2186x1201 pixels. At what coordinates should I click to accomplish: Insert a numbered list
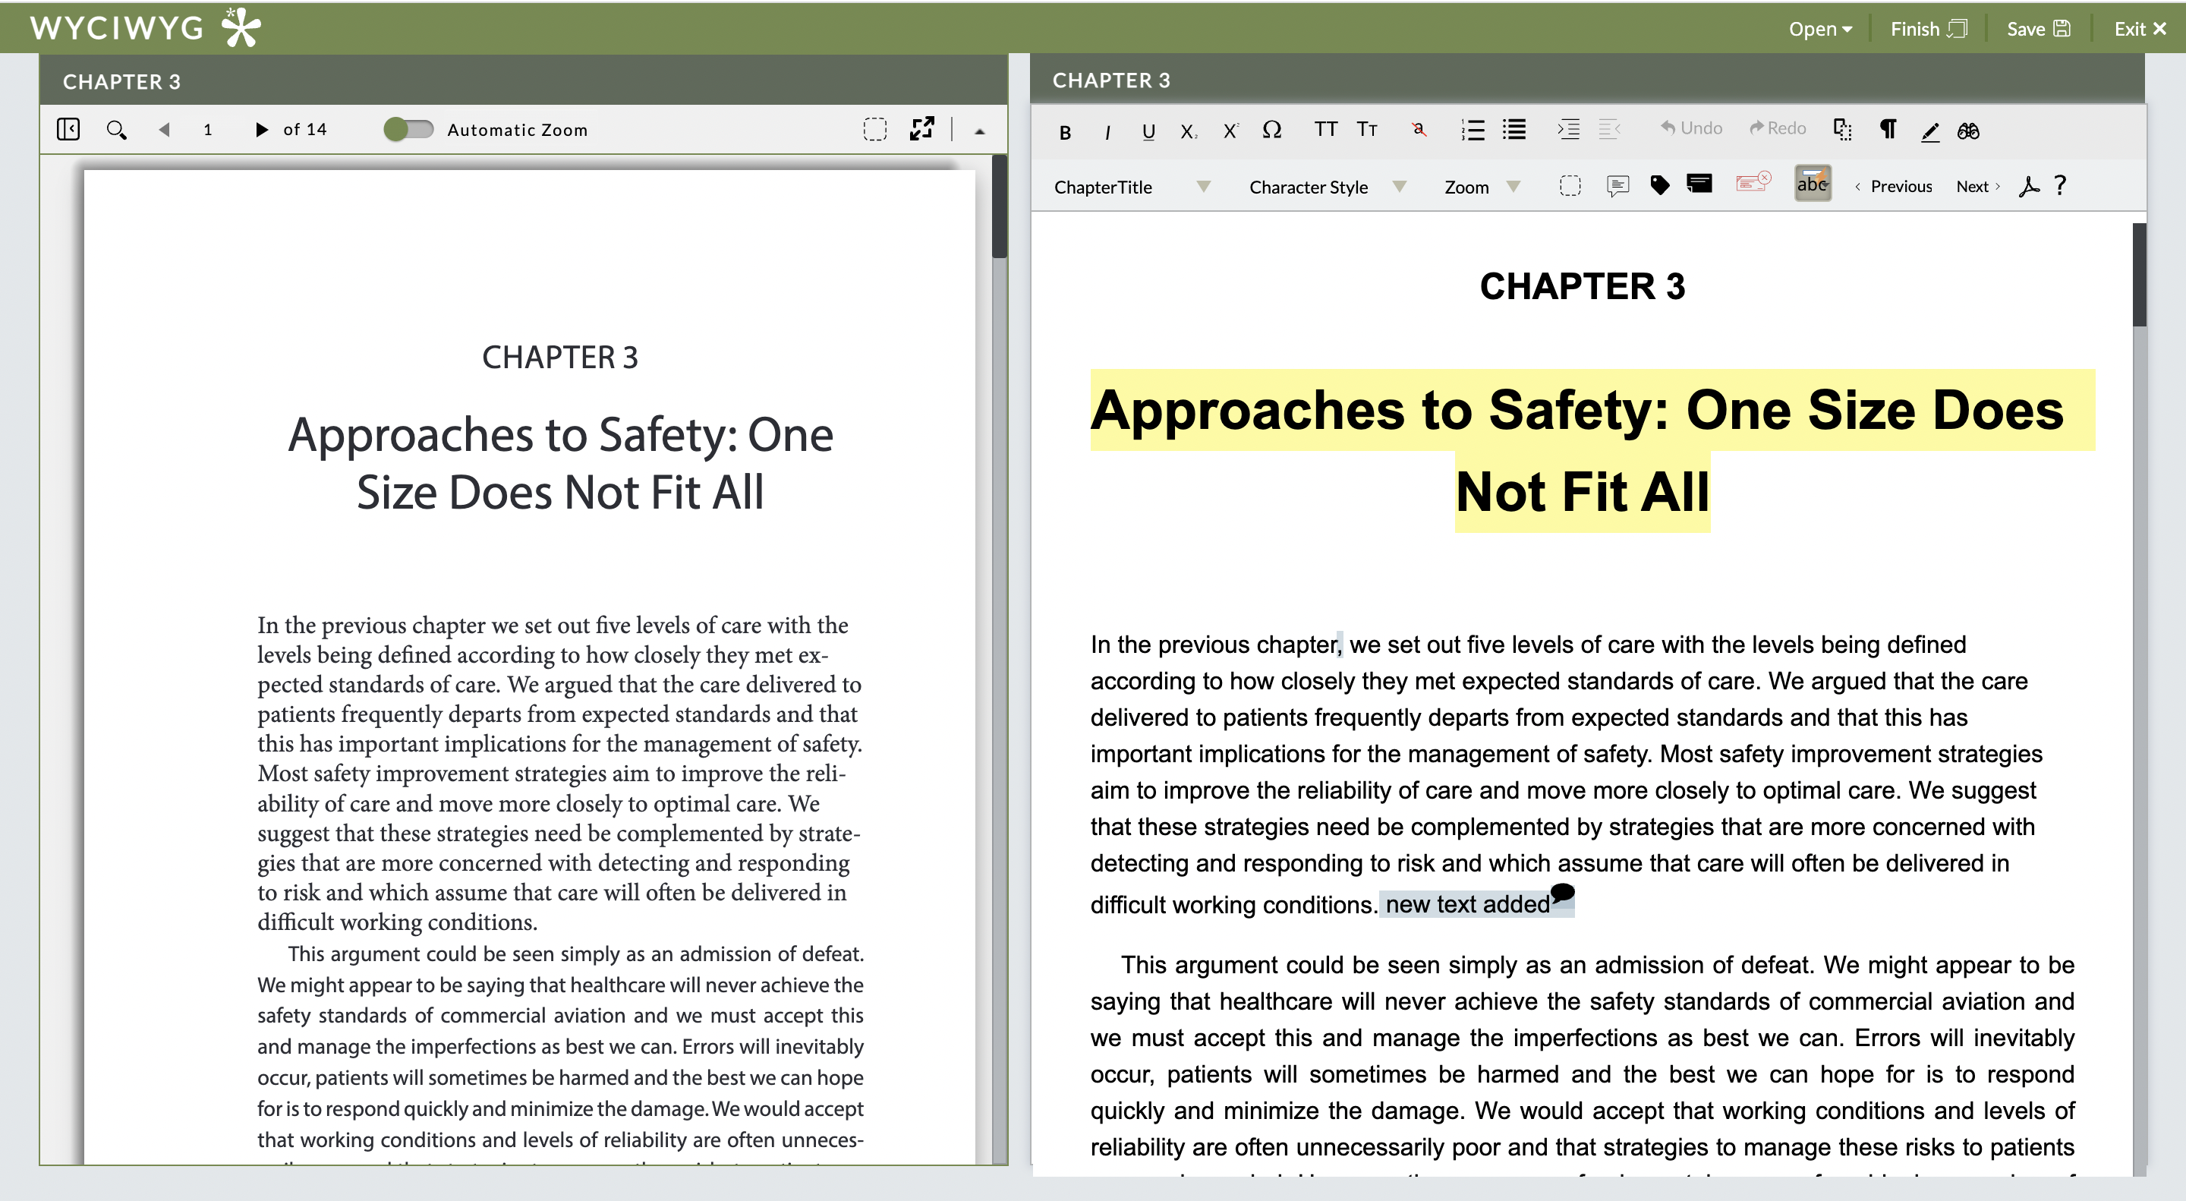pyautogui.click(x=1473, y=130)
